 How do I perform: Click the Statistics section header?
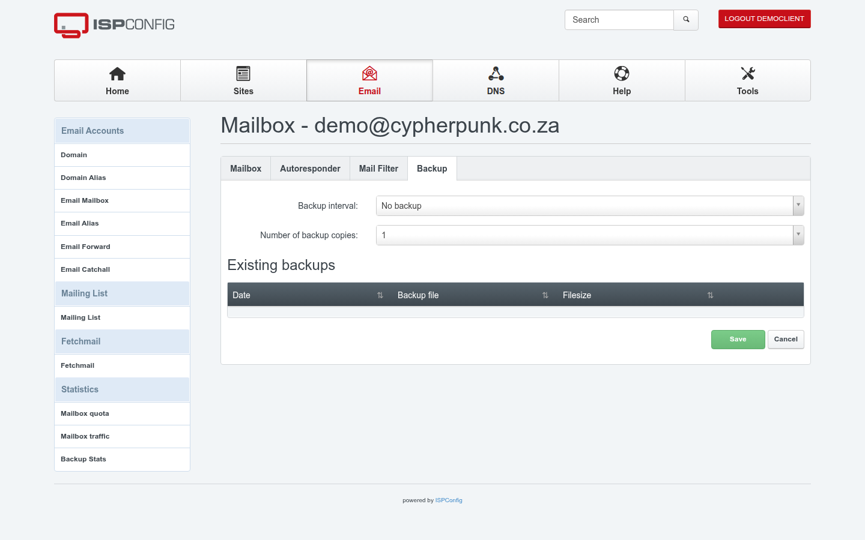coord(122,389)
